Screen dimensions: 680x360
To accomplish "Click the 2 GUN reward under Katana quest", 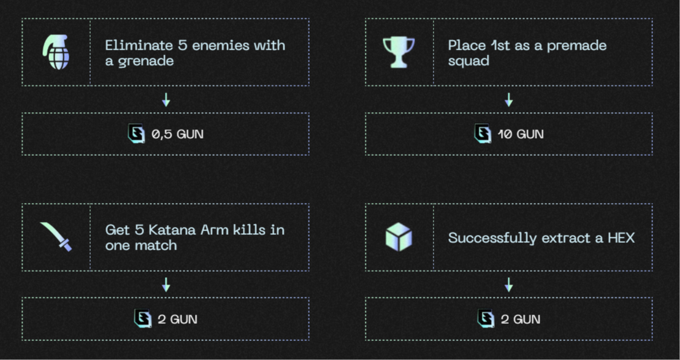I will click(x=166, y=319).
